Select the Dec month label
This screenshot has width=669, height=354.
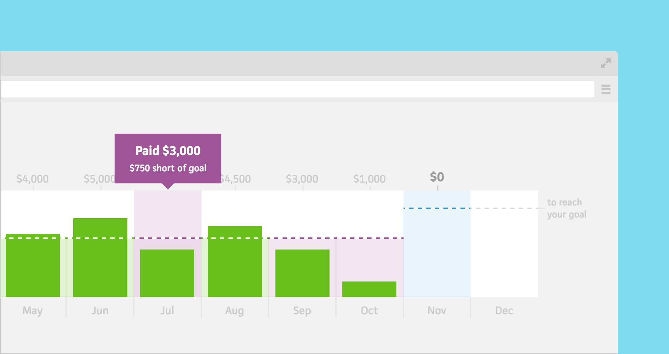click(x=504, y=310)
